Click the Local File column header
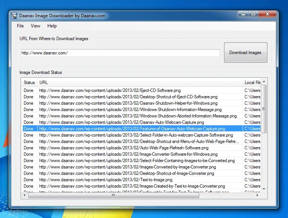Screen dimensions: 288x218 (252, 82)
